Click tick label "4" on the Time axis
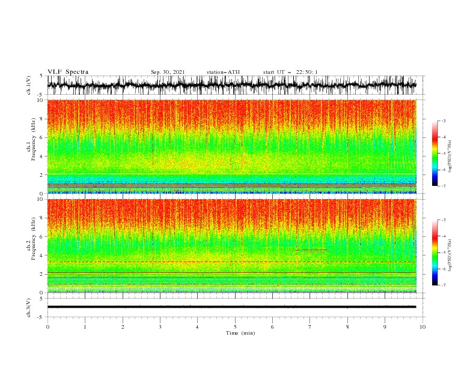Image resolution: width=476 pixels, height=367 pixels. (x=197, y=327)
